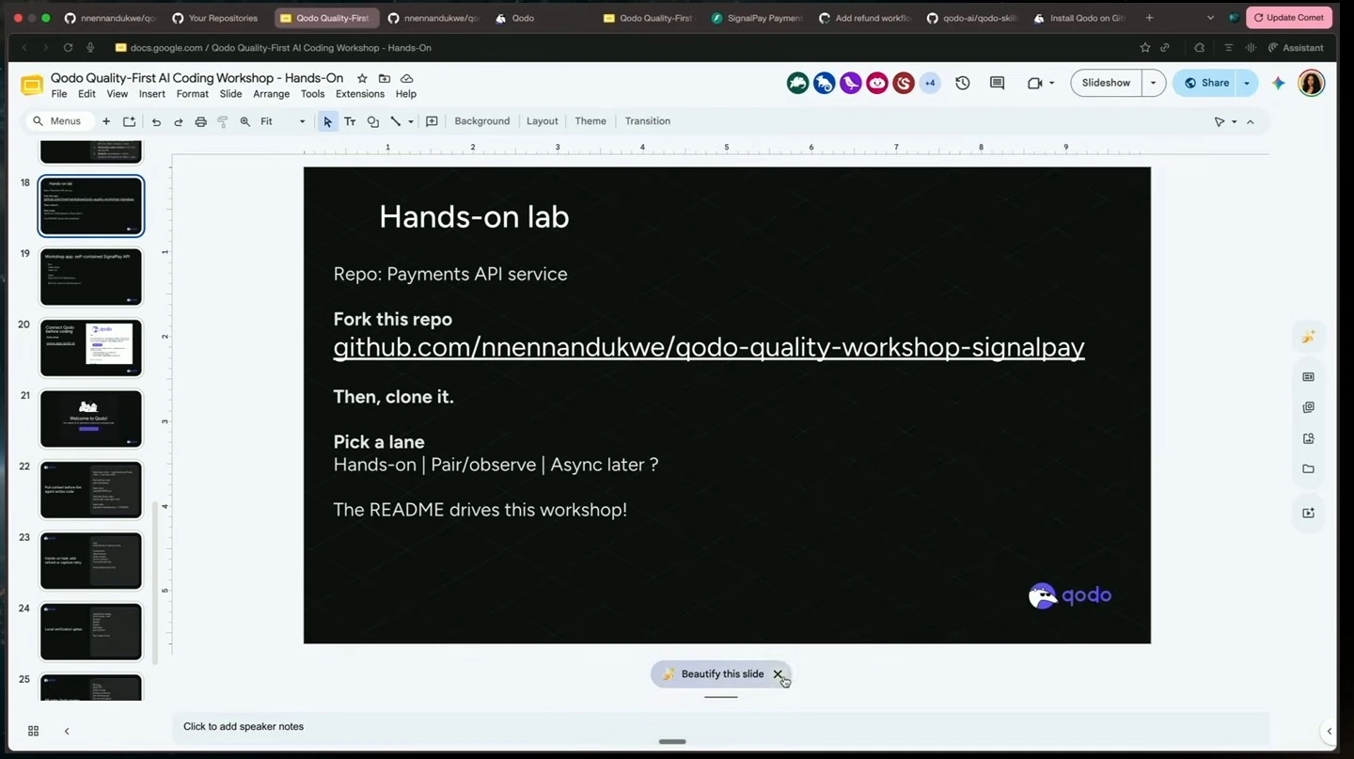Star the presentation title
Image resolution: width=1354 pixels, height=759 pixels.
pyautogui.click(x=362, y=78)
